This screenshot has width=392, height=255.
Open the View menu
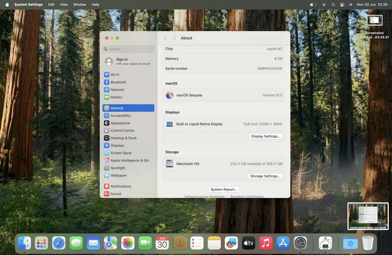tap(64, 4)
